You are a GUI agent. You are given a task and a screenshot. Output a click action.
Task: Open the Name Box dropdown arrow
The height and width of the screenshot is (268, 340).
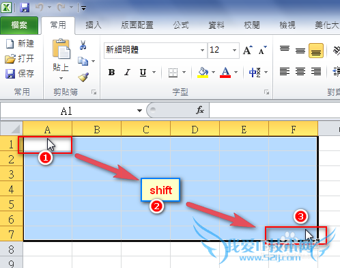click(139, 111)
